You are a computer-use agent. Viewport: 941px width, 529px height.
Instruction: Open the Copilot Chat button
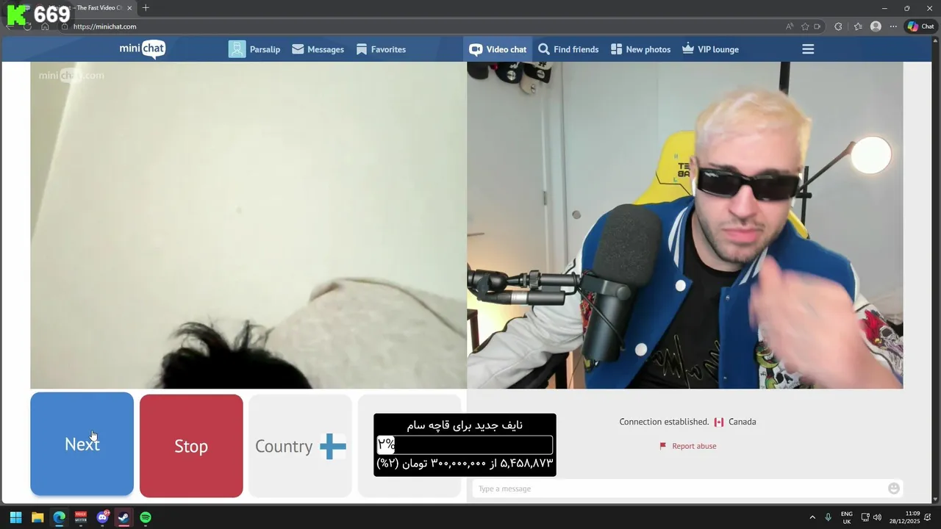click(921, 26)
